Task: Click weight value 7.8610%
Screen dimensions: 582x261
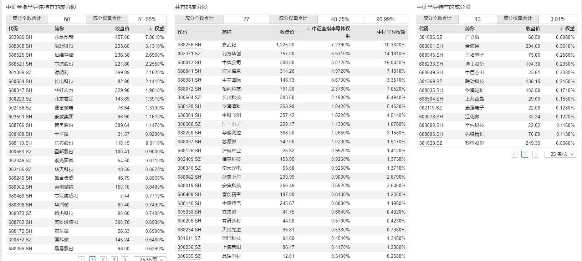Action: (x=154, y=37)
